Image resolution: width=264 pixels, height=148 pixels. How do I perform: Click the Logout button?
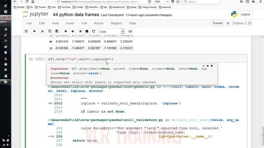pos(245,14)
